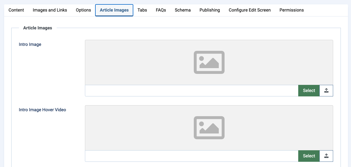Focus the Intro Image path text field
This screenshot has height=167, width=351.
192,91
